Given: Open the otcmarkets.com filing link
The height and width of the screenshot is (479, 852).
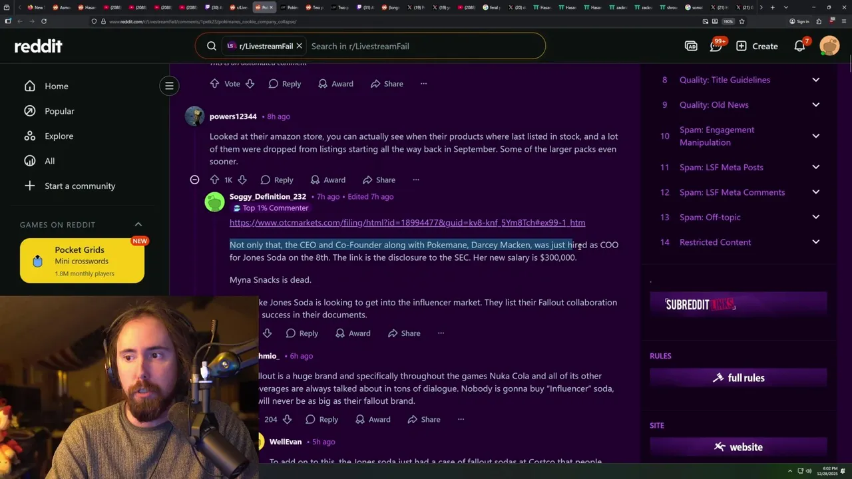Looking at the screenshot, I should point(407,223).
